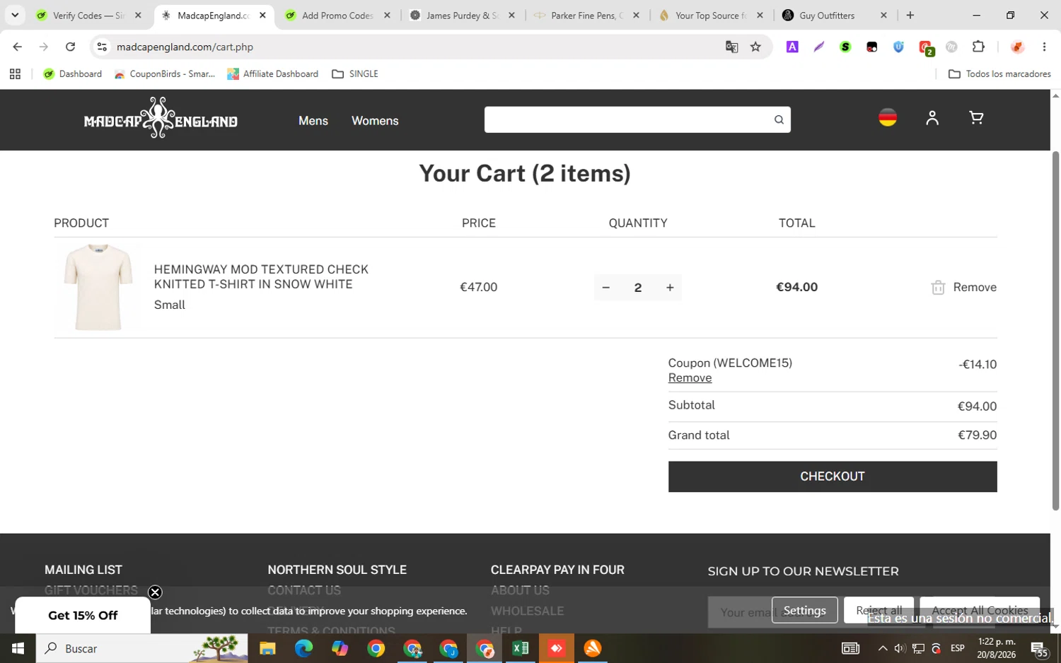Launch Microsoft Edge from the taskbar
This screenshot has width=1061, height=663.
click(303, 648)
